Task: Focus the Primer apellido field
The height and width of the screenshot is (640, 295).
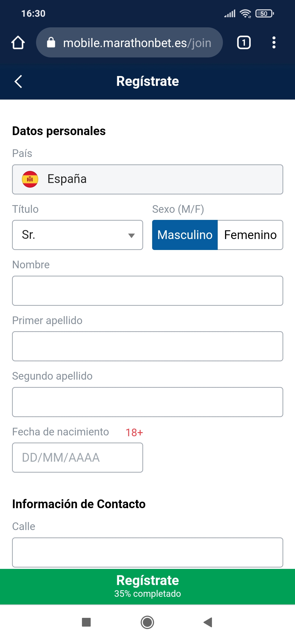Action: click(x=147, y=346)
